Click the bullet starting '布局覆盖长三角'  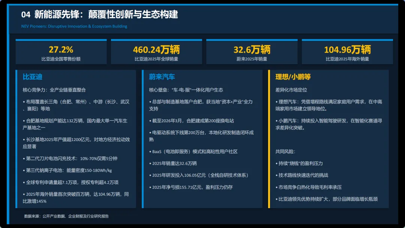pos(76,105)
